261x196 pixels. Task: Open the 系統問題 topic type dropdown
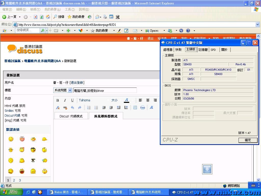tap(62, 90)
